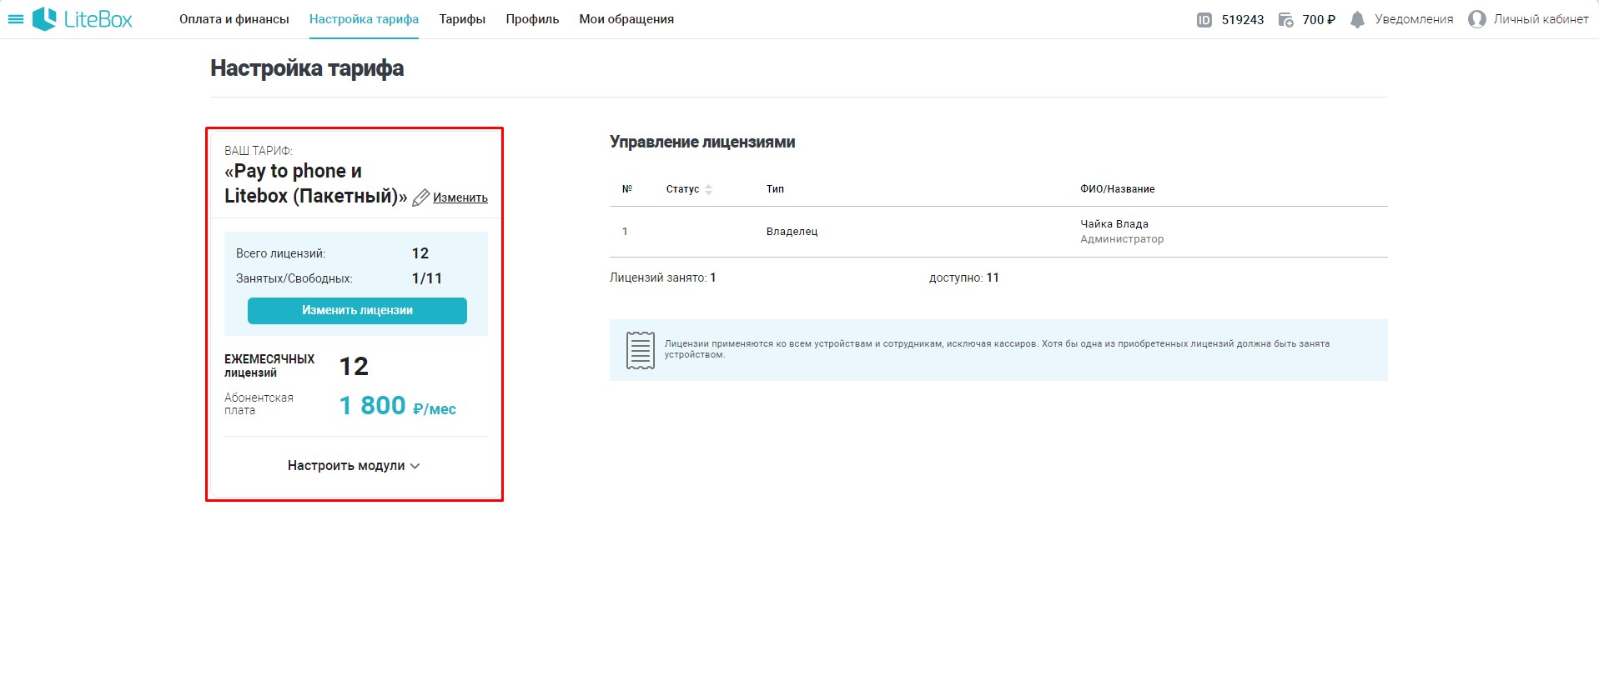Click the balance wallet icon
1599x676 pixels.
1285,20
